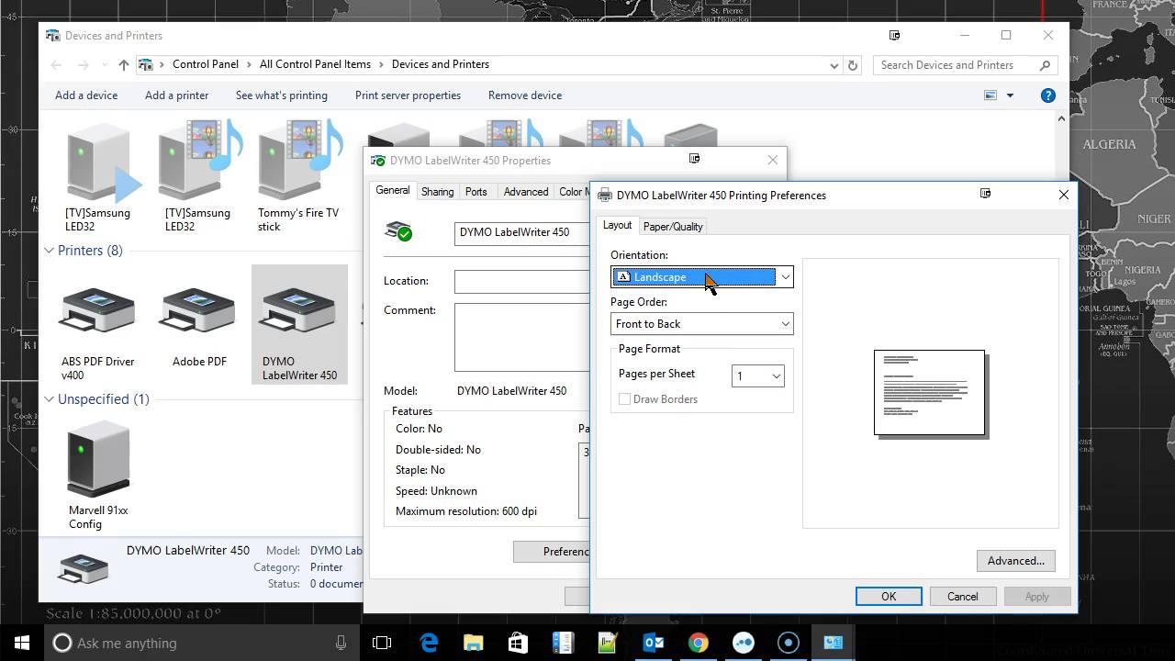This screenshot has width=1175, height=661.
Task: Click the Comment box in Properties dialog
Action: pos(521,337)
